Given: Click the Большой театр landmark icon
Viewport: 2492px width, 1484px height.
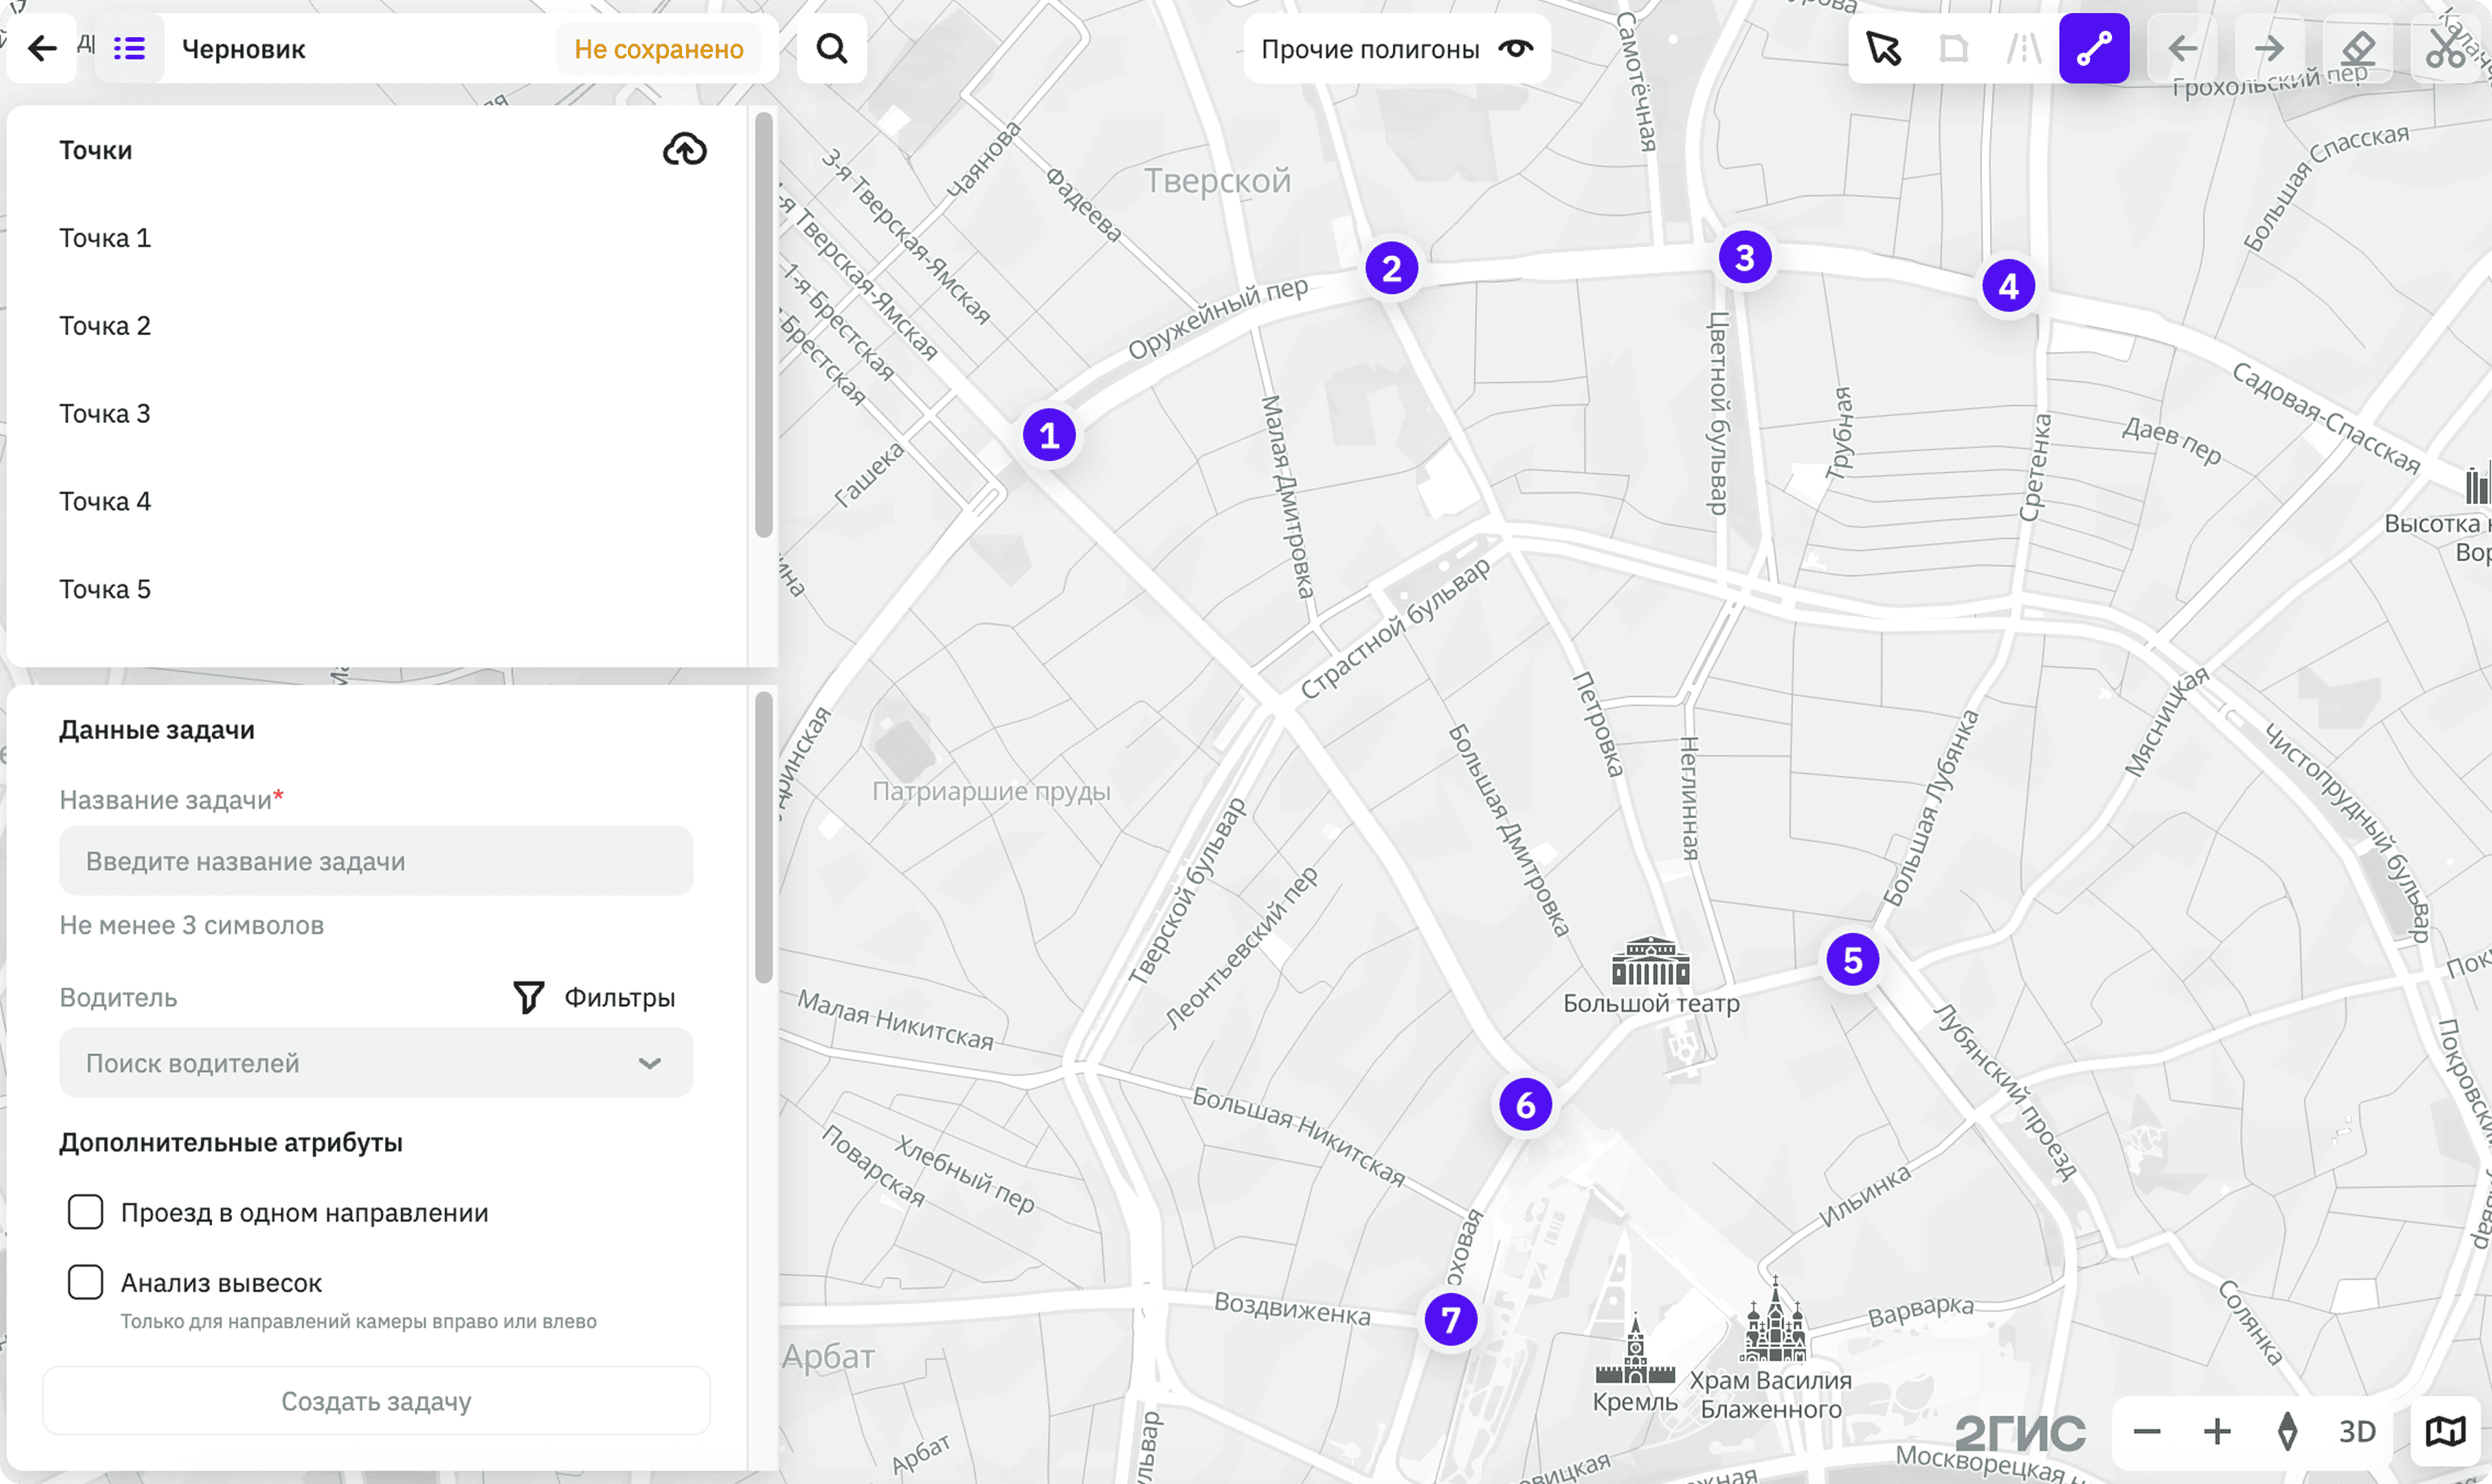Looking at the screenshot, I should pos(1651,961).
